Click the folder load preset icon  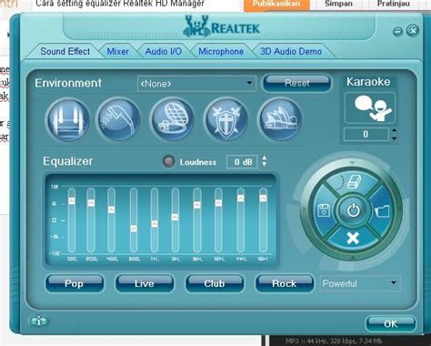[x=383, y=210]
